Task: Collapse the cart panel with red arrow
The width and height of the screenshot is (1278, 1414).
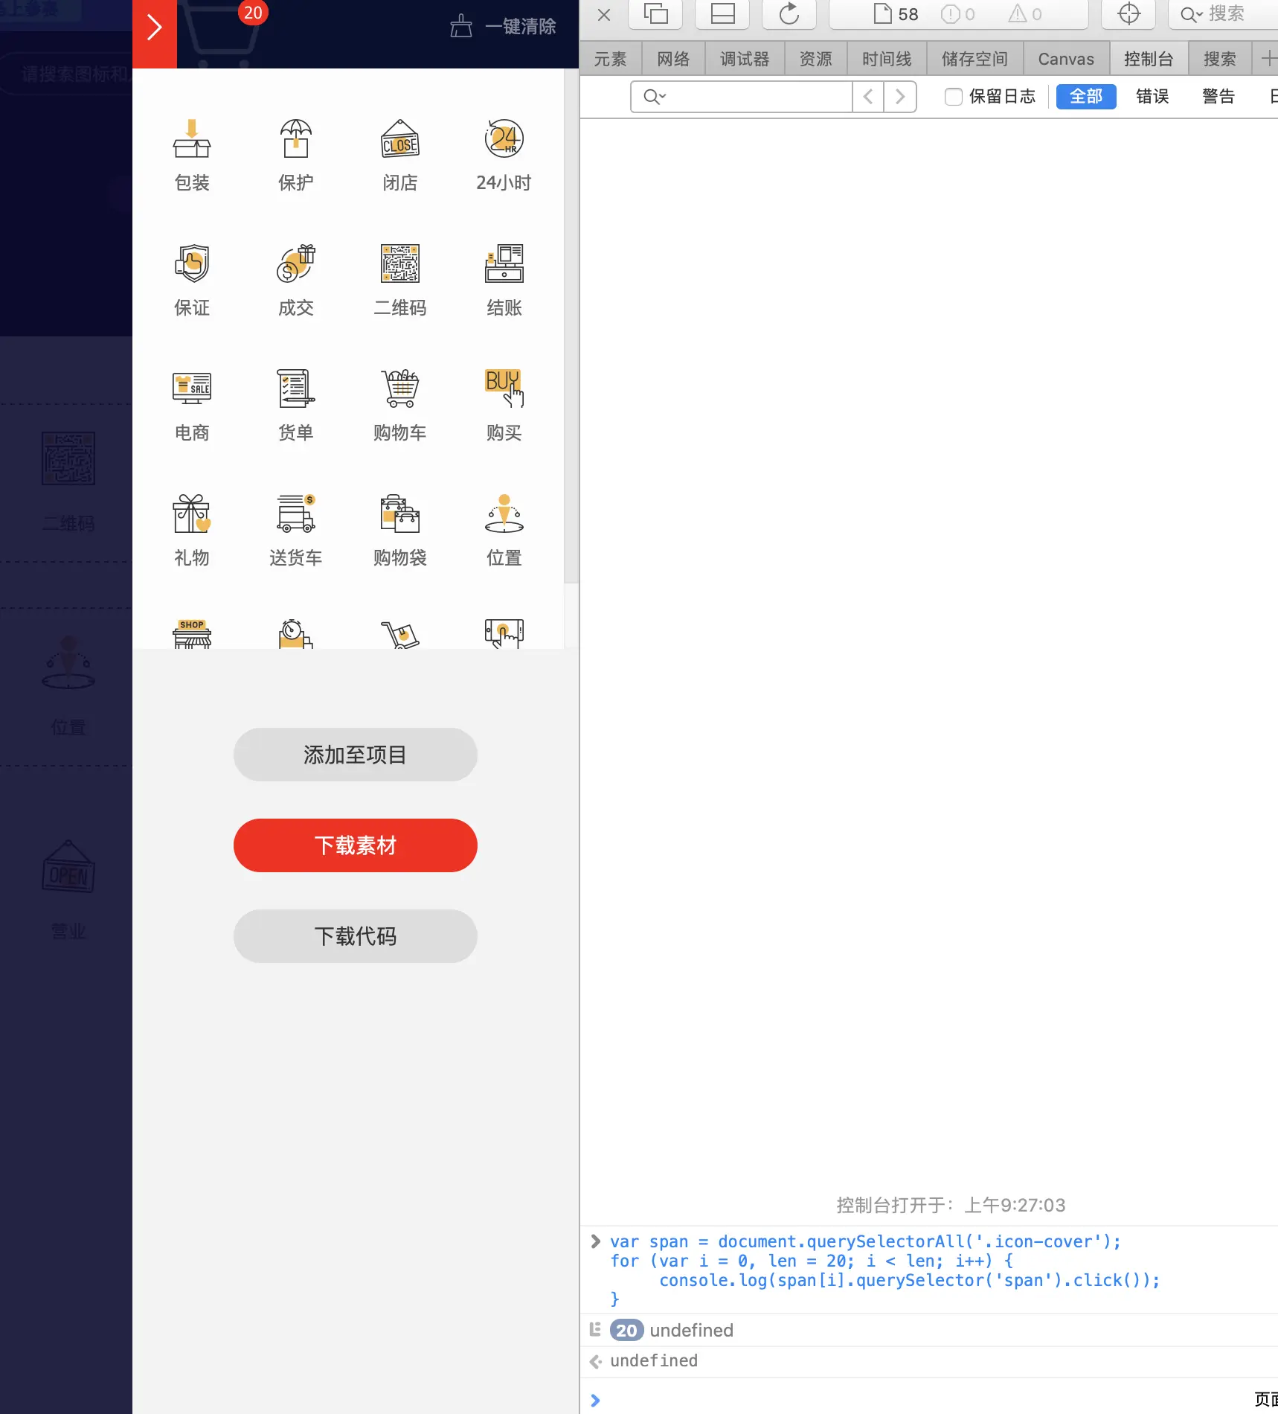Action: 155,30
